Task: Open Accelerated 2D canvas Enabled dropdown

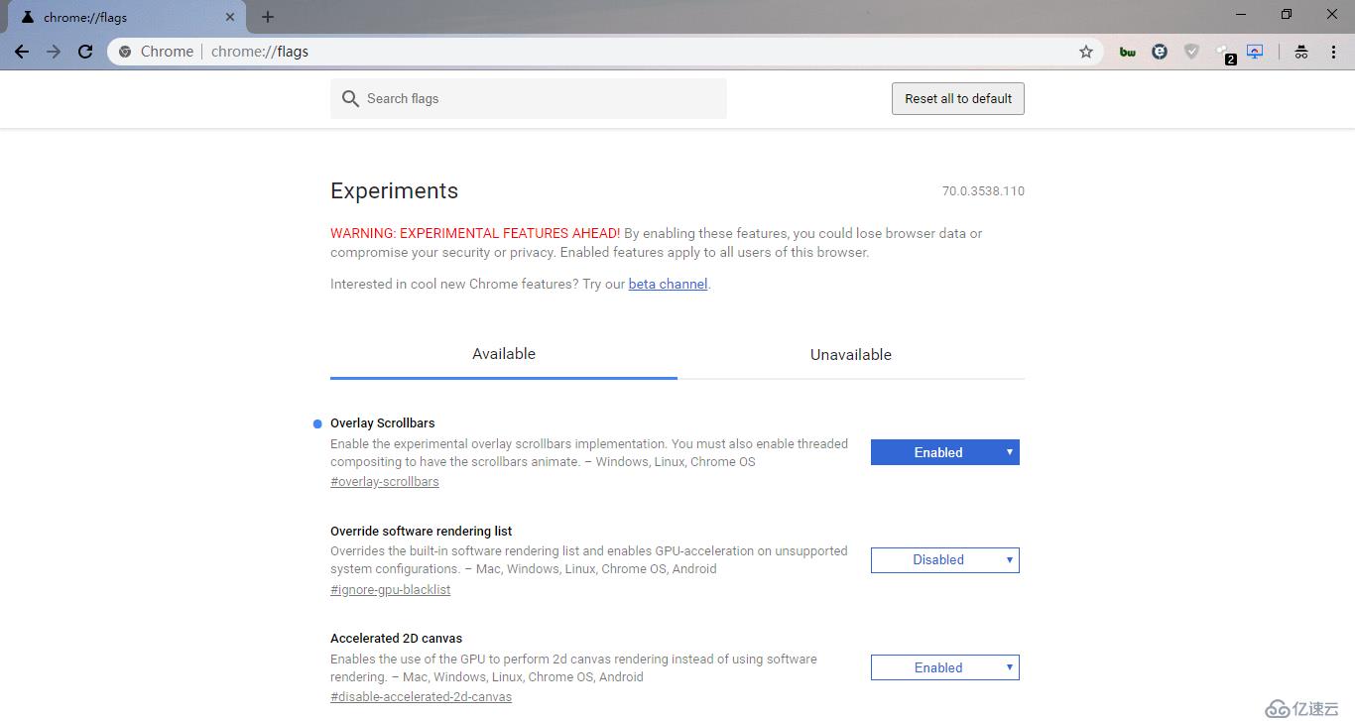Action: 945,667
